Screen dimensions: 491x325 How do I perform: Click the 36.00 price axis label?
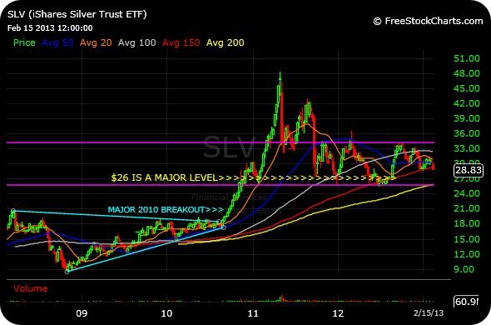point(467,133)
